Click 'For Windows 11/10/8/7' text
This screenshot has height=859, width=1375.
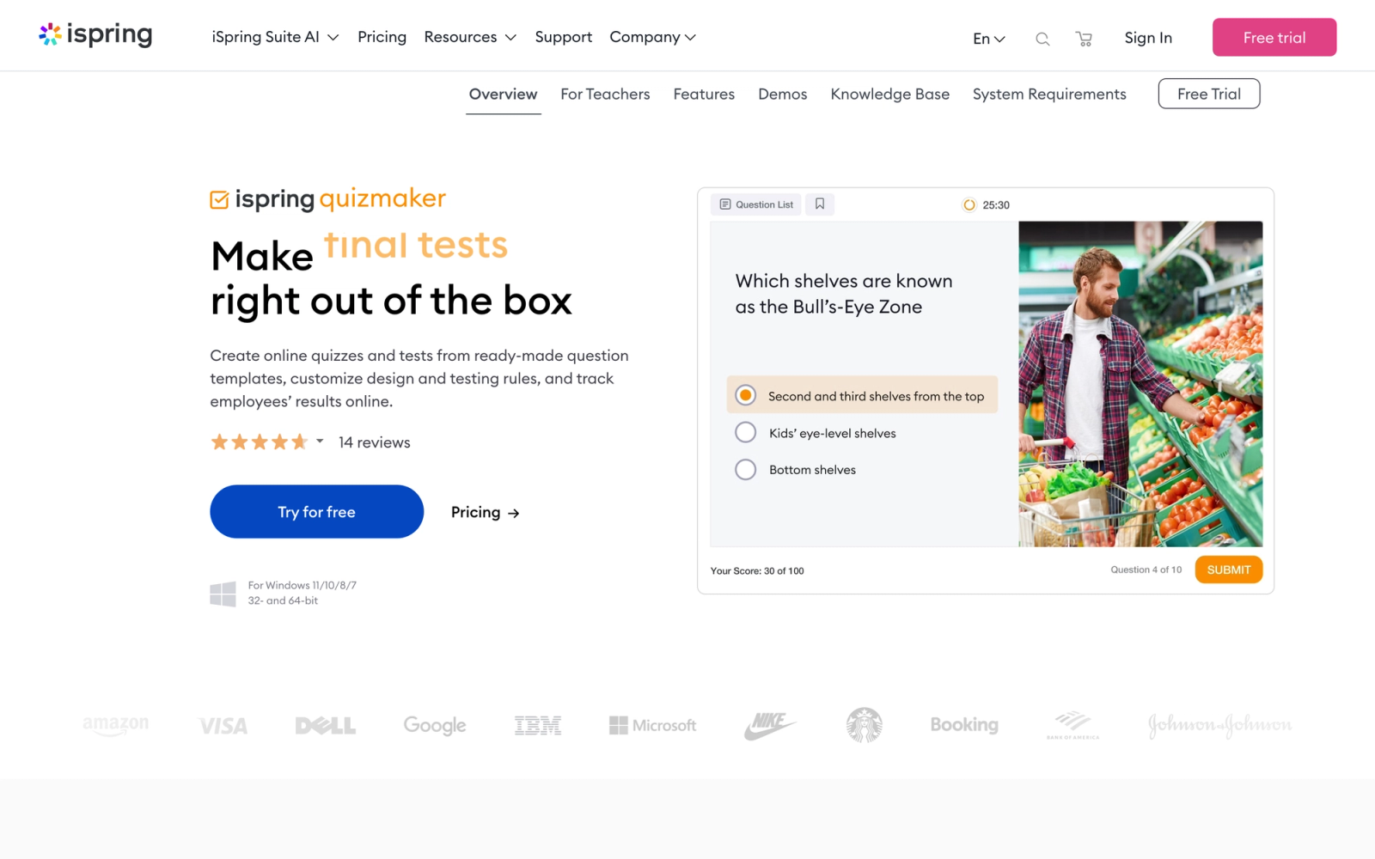tap(302, 586)
